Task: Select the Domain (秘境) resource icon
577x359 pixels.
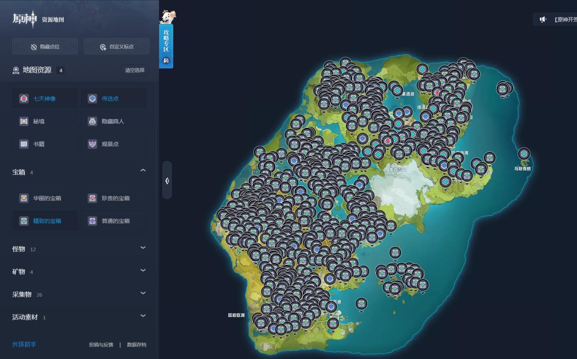Action: pyautogui.click(x=24, y=121)
